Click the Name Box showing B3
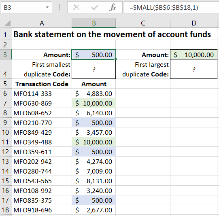The height and width of the screenshot is (216, 219). 27,7
